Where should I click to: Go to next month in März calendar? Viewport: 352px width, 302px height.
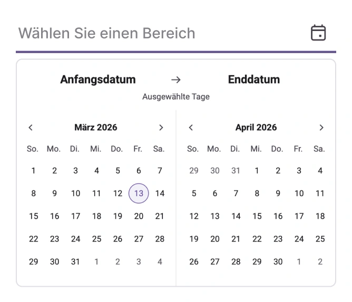(x=161, y=127)
